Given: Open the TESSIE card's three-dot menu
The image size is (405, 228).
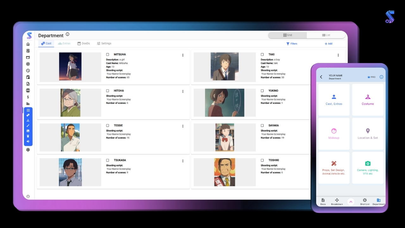Looking at the screenshot, I should 183,126.
